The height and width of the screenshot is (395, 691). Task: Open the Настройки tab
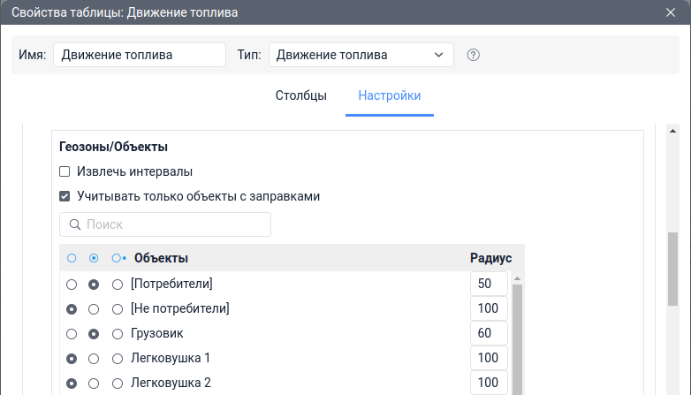click(x=390, y=95)
